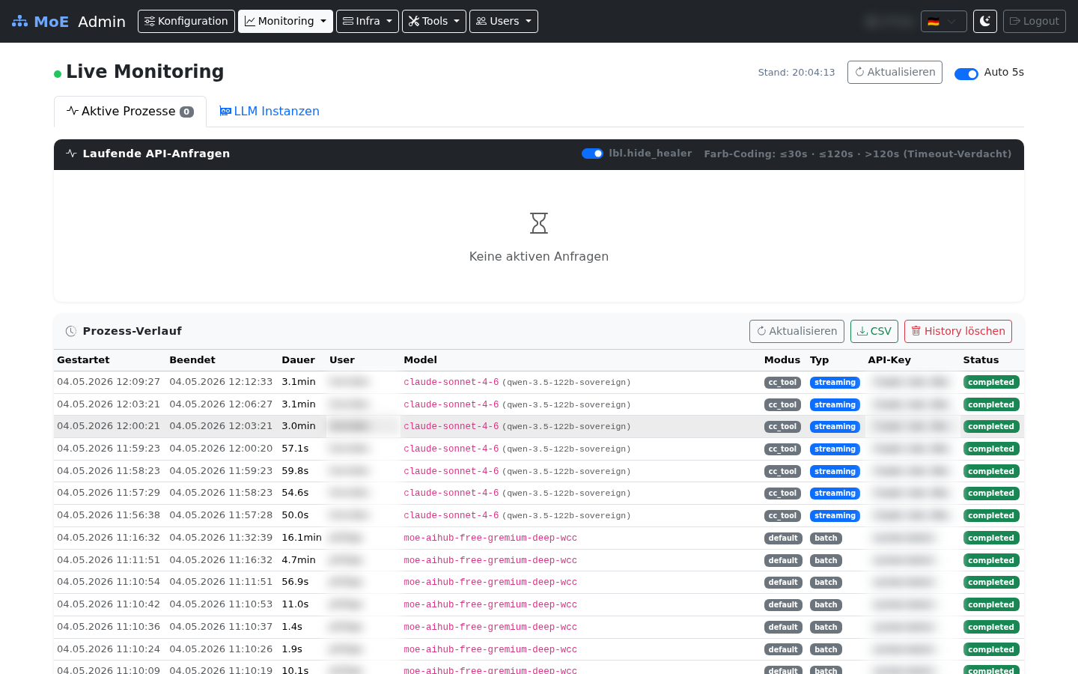
Task: Click the Modus column header
Action: tap(782, 360)
